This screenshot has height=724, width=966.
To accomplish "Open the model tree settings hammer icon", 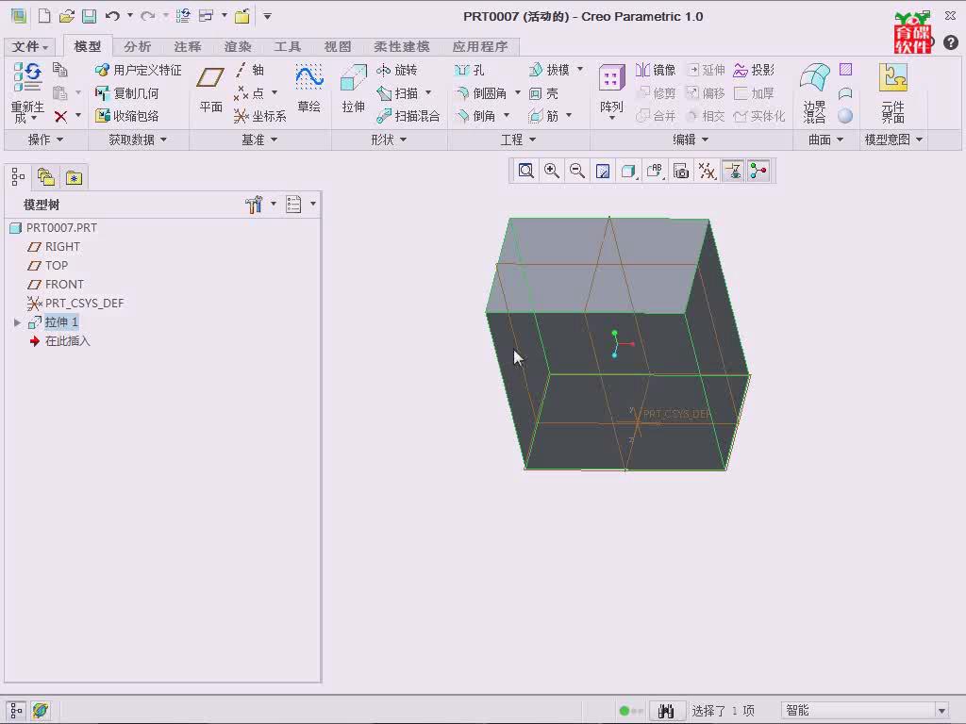I will pos(253,204).
